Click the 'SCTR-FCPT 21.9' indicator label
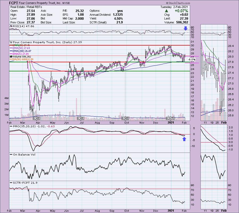This screenshot has height=213, width=239. [25, 183]
